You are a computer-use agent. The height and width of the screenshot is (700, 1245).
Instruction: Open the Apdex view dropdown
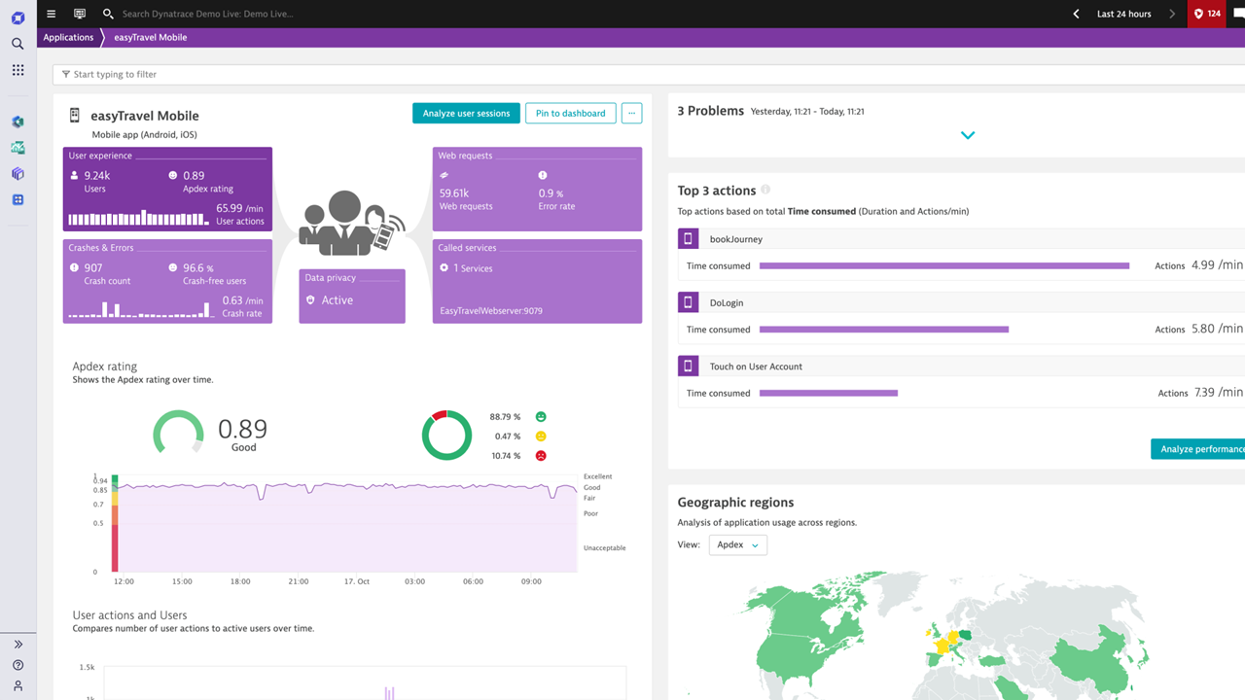coord(737,545)
